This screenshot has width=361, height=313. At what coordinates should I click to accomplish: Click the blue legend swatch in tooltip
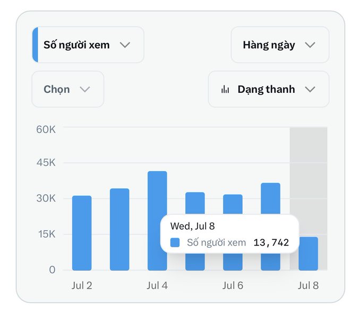[x=175, y=242]
